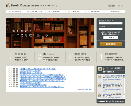This screenshot has width=131, height=106.
Task: Click retweet on the 26 days ago tweet
Action: (117, 79)
